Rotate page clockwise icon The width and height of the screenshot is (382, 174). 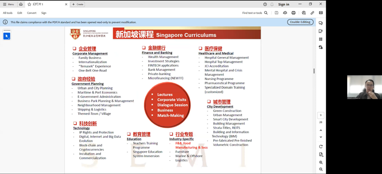click(x=321, y=147)
